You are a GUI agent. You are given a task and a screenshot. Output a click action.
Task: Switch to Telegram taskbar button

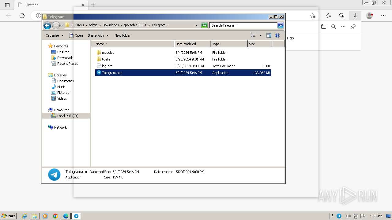tap(76, 216)
